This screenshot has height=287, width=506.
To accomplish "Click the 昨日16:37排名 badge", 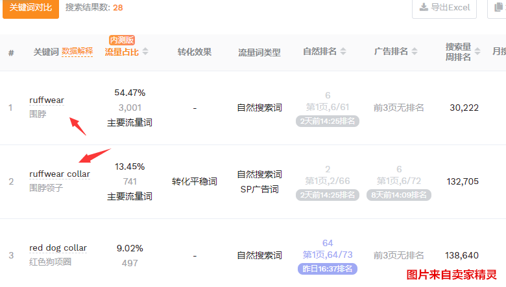I will pos(328,268).
